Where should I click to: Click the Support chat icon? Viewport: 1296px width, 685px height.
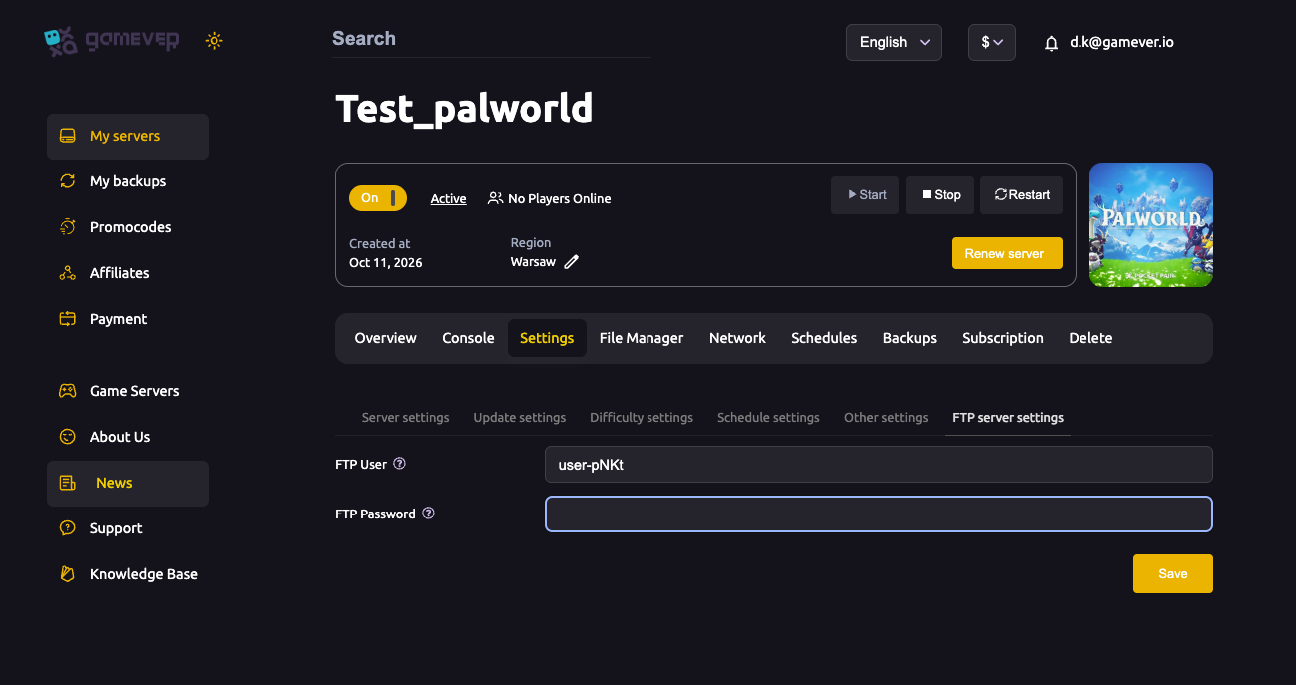pyautogui.click(x=68, y=528)
